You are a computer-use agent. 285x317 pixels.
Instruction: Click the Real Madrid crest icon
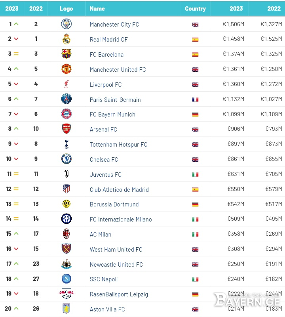tap(66, 39)
